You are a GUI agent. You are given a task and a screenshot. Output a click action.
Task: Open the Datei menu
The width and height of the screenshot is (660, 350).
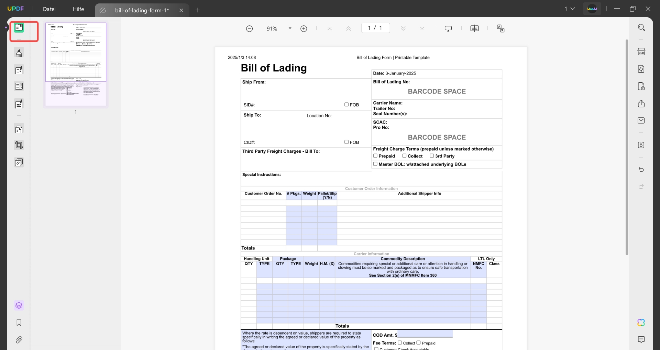pos(49,9)
